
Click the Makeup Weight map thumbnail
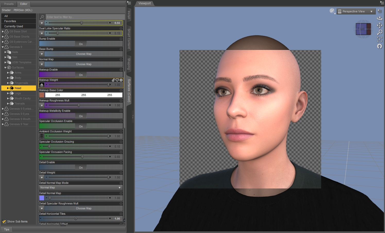point(42,85)
